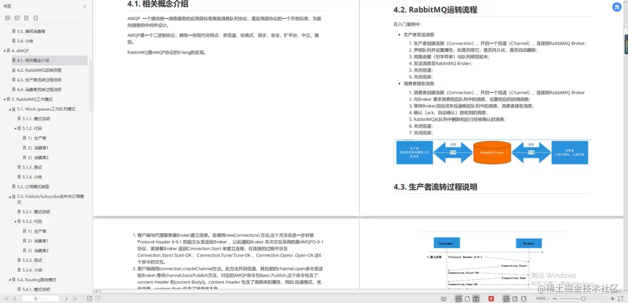This screenshot has height=303, width=628.
Task: Open 2) 消费者1 under 5.1.2
Action: point(38,148)
